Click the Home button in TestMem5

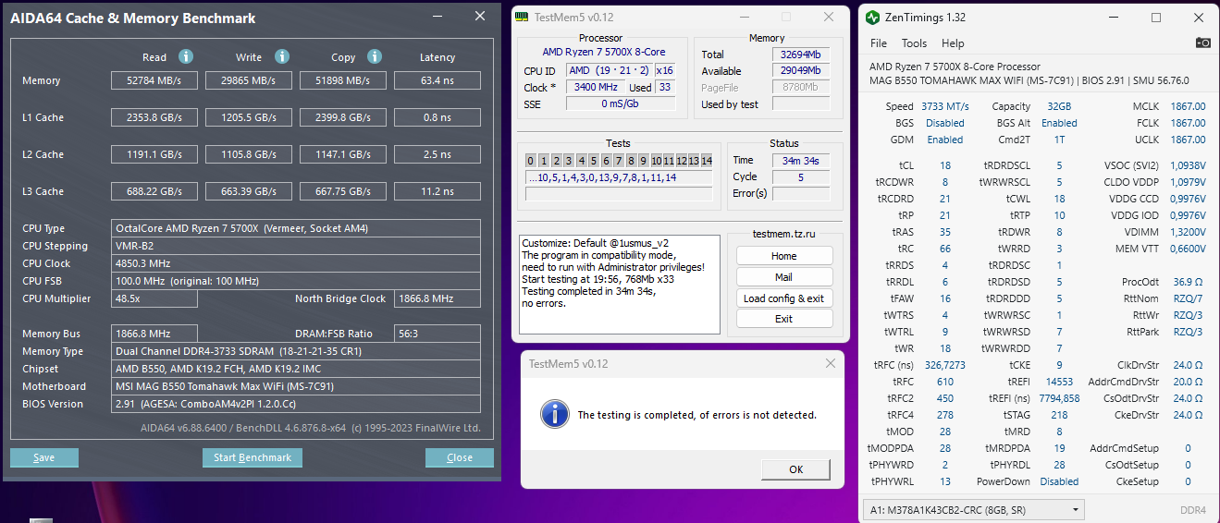click(784, 256)
